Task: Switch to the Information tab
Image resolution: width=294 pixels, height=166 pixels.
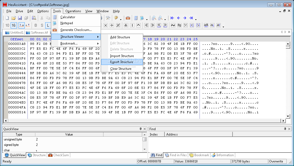Action: coord(223,155)
